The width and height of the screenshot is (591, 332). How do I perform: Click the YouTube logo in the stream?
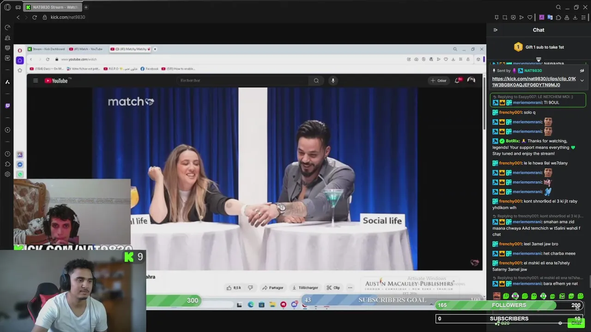(x=56, y=81)
